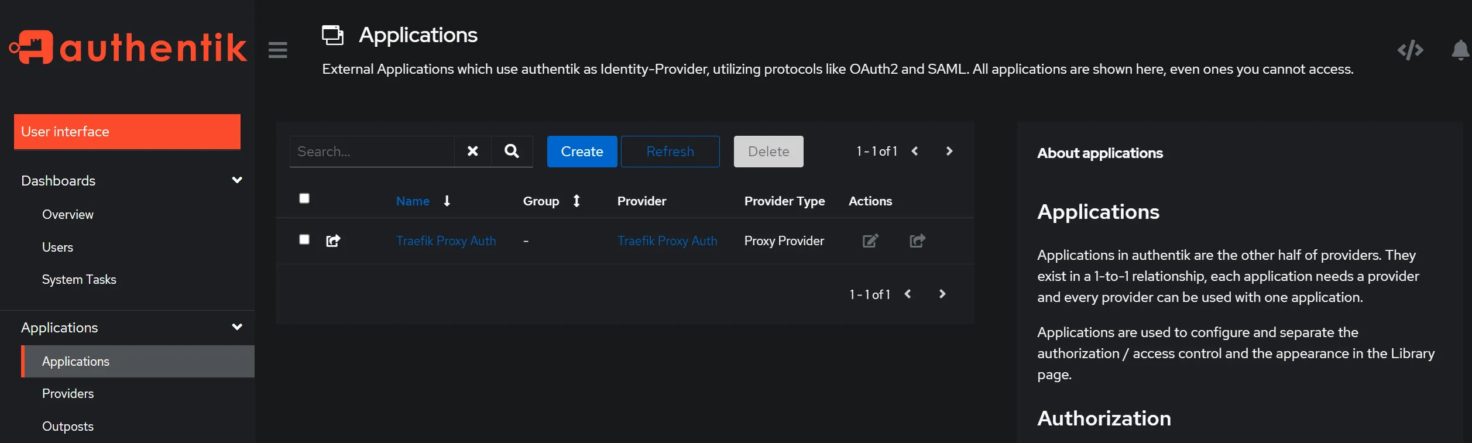Image resolution: width=1472 pixels, height=443 pixels.
Task: Check the Traefik Proxy Auth row checkbox
Action: pos(304,239)
